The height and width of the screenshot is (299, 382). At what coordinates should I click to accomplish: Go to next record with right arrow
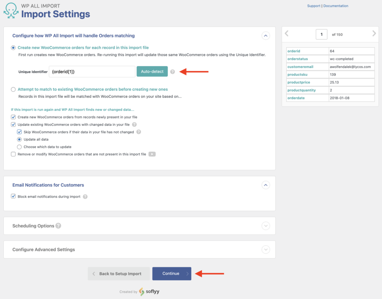click(x=374, y=33)
